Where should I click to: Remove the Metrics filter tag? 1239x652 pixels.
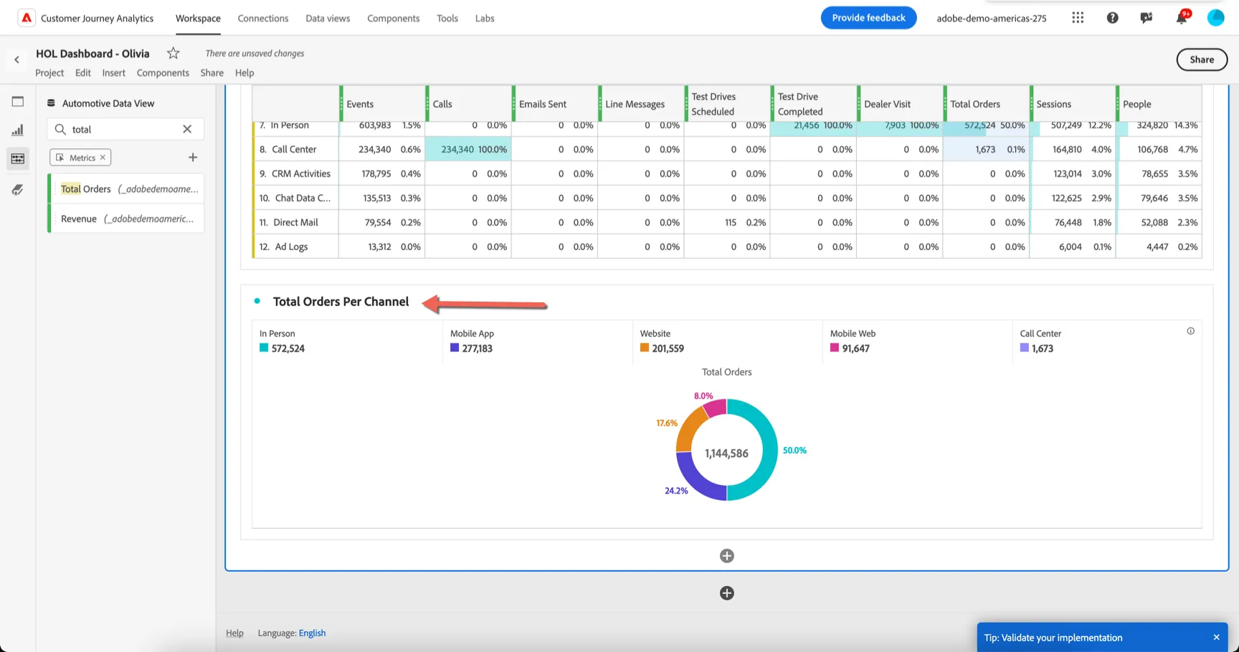pos(103,157)
